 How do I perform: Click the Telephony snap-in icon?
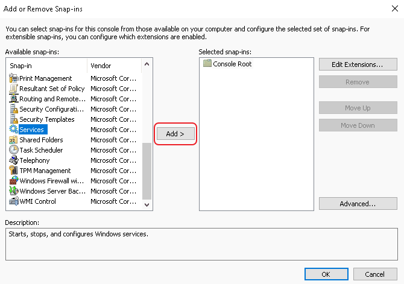coord(14,160)
